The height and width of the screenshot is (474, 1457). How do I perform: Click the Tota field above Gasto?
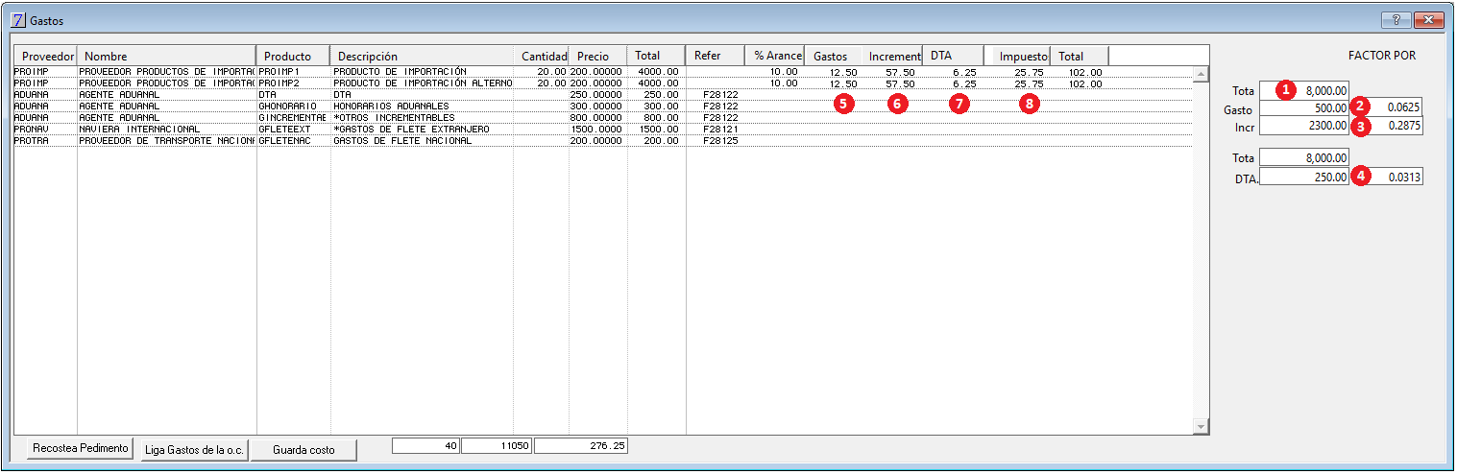pos(1304,91)
